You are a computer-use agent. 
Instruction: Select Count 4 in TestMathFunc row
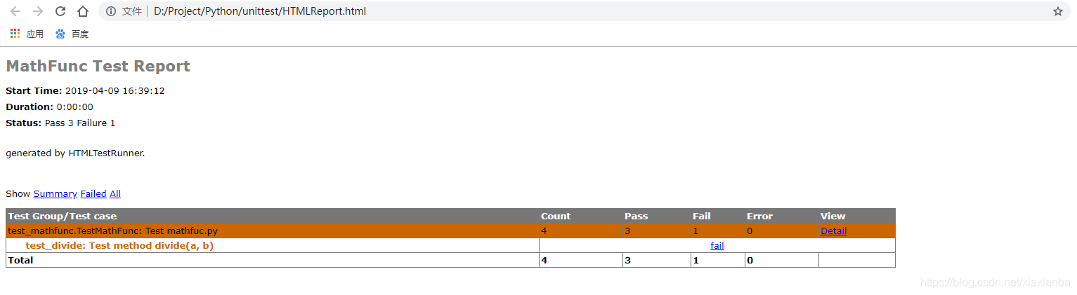(544, 231)
